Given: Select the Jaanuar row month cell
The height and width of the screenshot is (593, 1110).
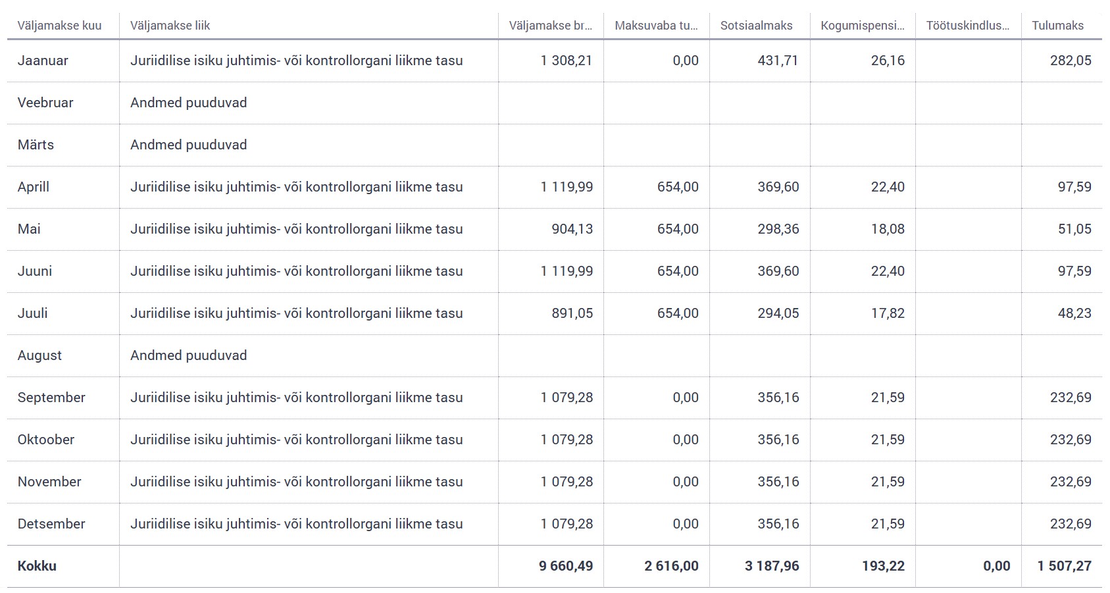Looking at the screenshot, I should (x=43, y=61).
